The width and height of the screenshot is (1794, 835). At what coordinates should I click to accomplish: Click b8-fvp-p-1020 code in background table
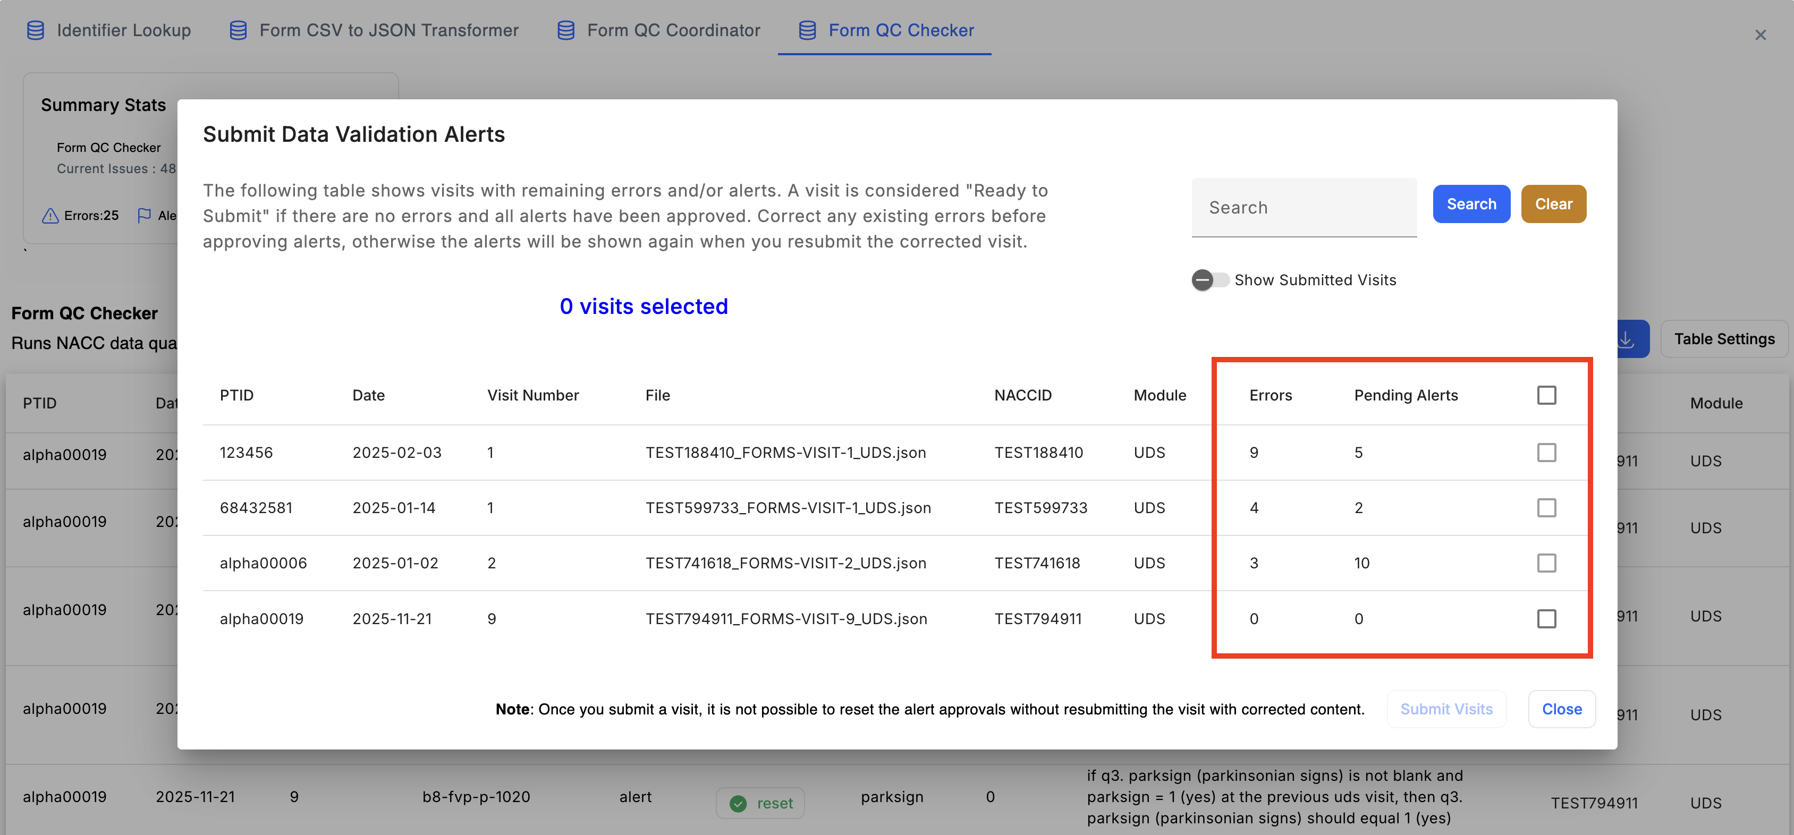476,797
